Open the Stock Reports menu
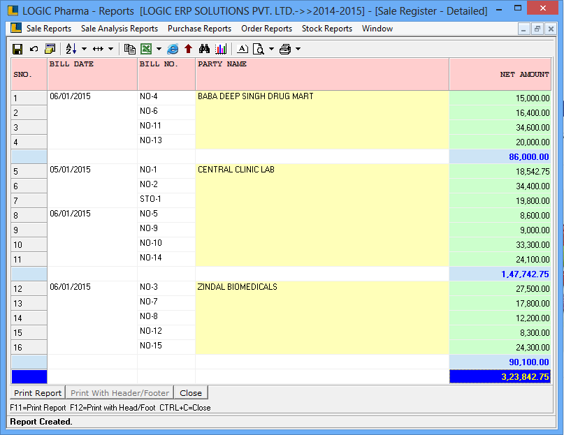 click(x=327, y=29)
